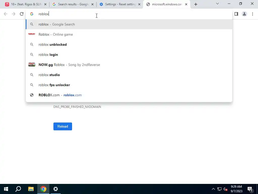The width and height of the screenshot is (258, 194).
Task: Choose the 'roblox unblocked' suggestion
Action: pos(129,44)
